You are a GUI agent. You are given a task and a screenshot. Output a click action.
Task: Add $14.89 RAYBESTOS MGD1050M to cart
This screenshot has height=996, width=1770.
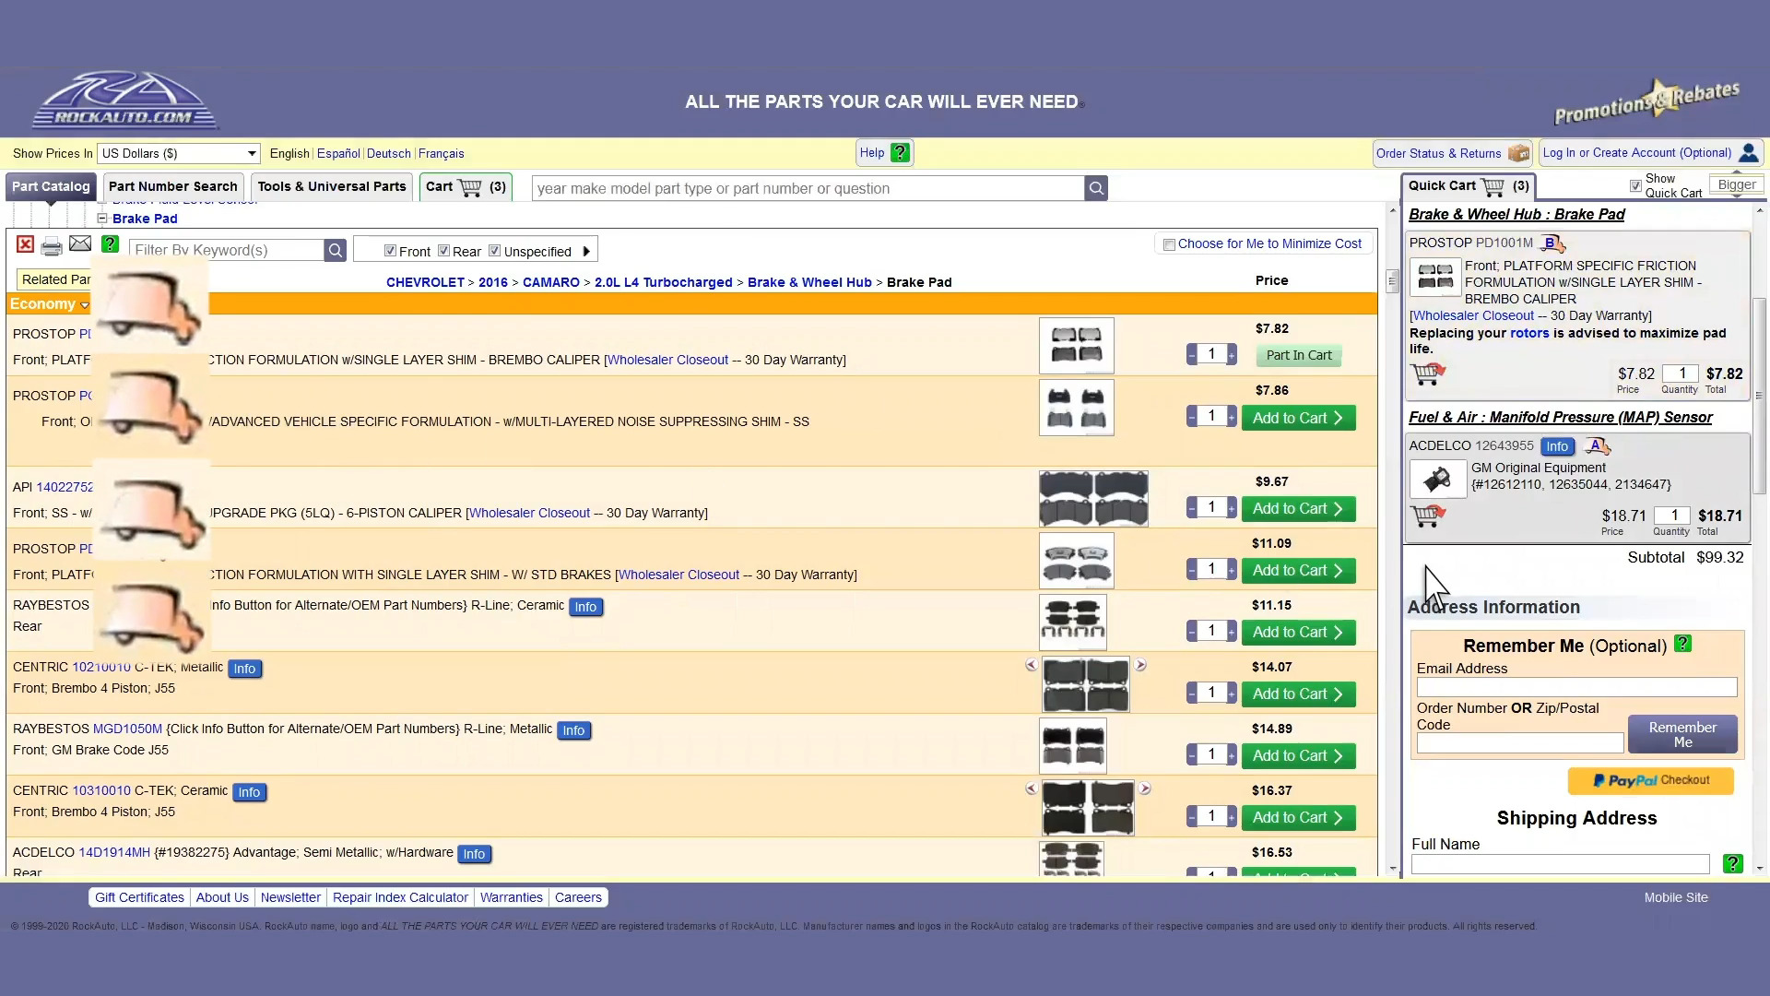(1298, 756)
